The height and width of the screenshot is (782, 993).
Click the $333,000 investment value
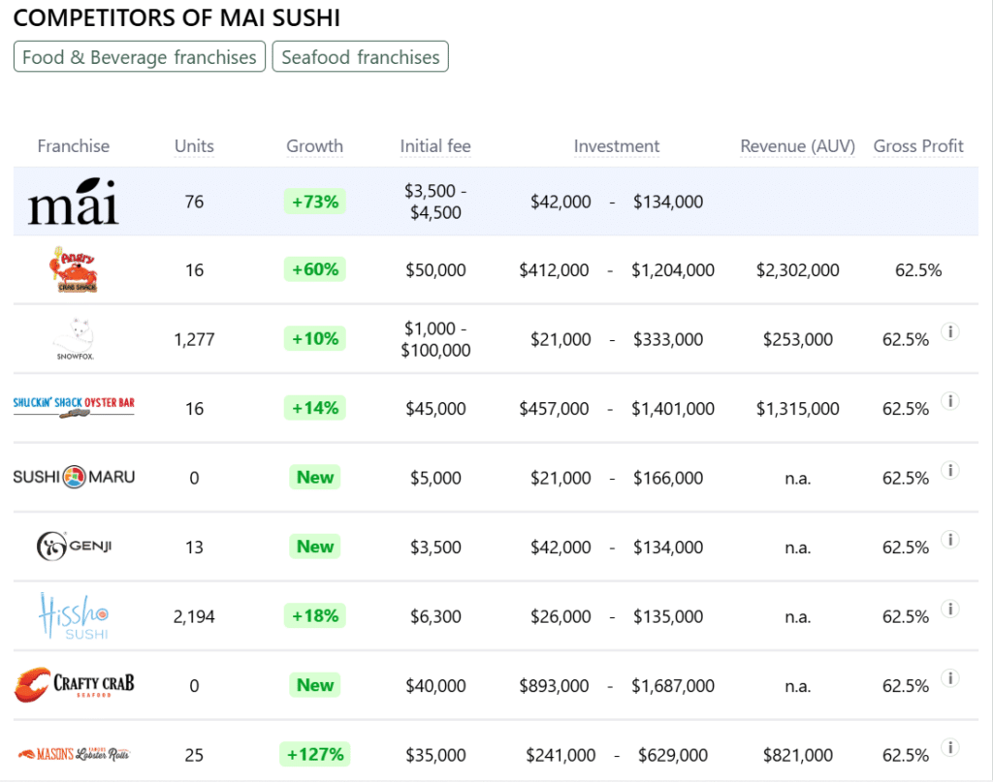668,340
